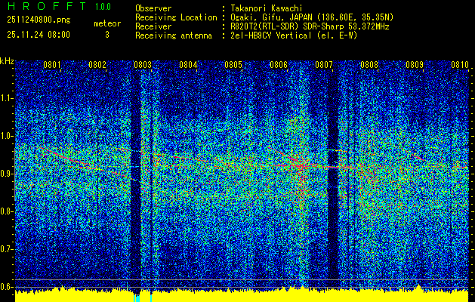Click the antenna 2el-HB9CV Vertical text

tap(294, 35)
